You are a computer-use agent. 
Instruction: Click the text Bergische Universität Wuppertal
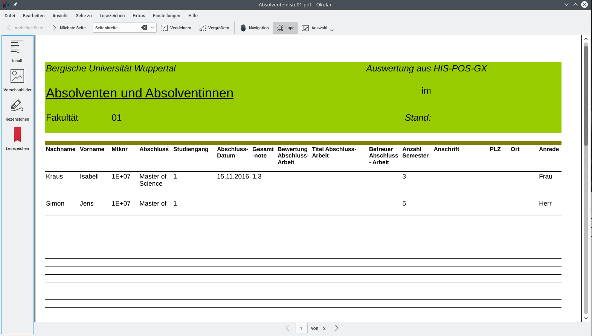tap(111, 68)
